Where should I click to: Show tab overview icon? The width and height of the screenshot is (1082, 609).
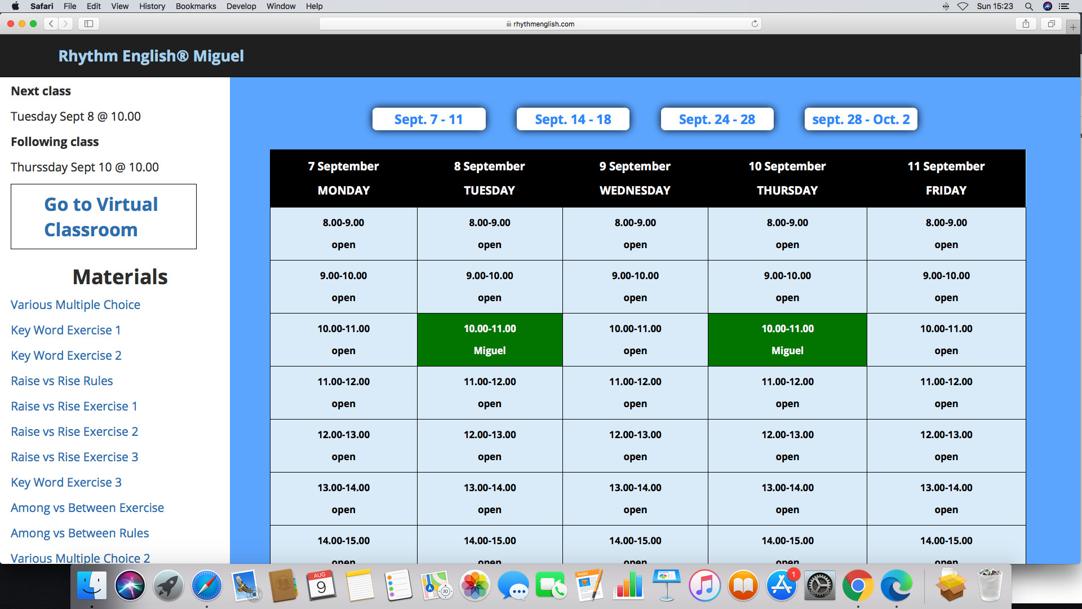click(1051, 24)
